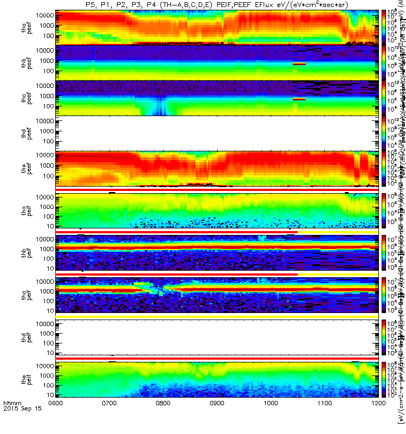This screenshot has height=434, width=406.
Task: Click the 0800 time axis label
Action: point(163,403)
